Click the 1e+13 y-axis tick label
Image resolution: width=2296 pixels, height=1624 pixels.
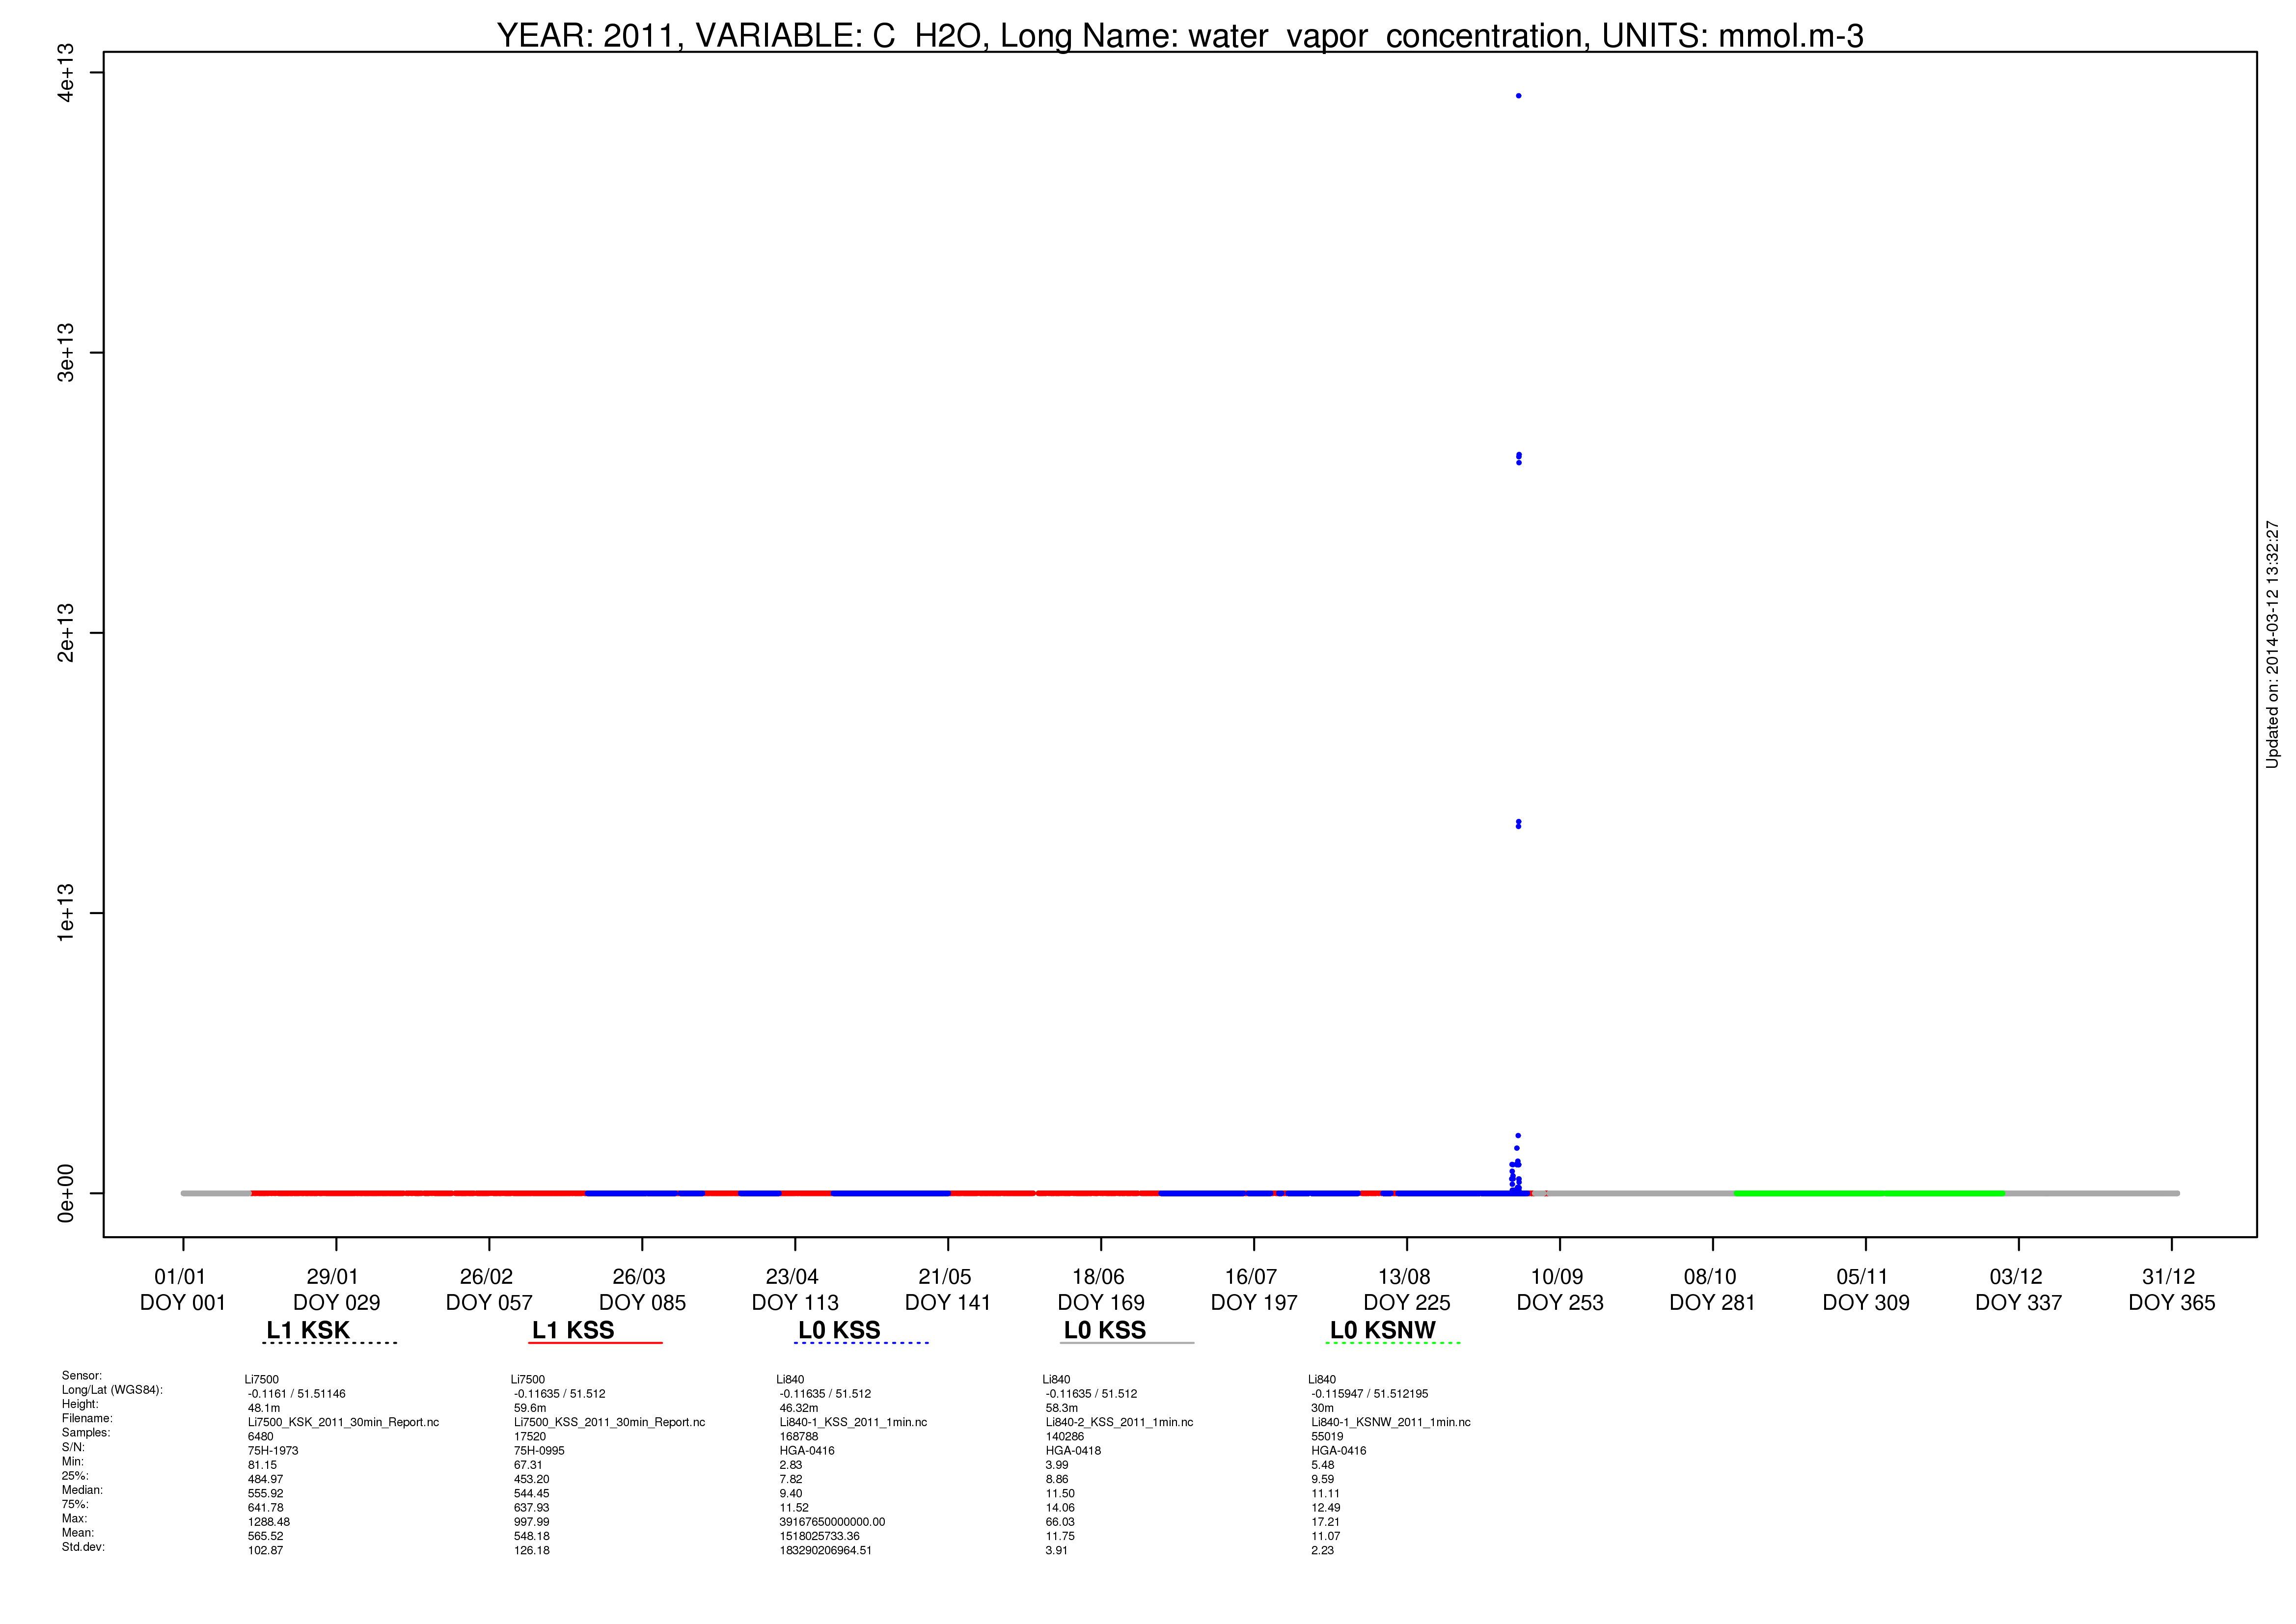(x=66, y=912)
